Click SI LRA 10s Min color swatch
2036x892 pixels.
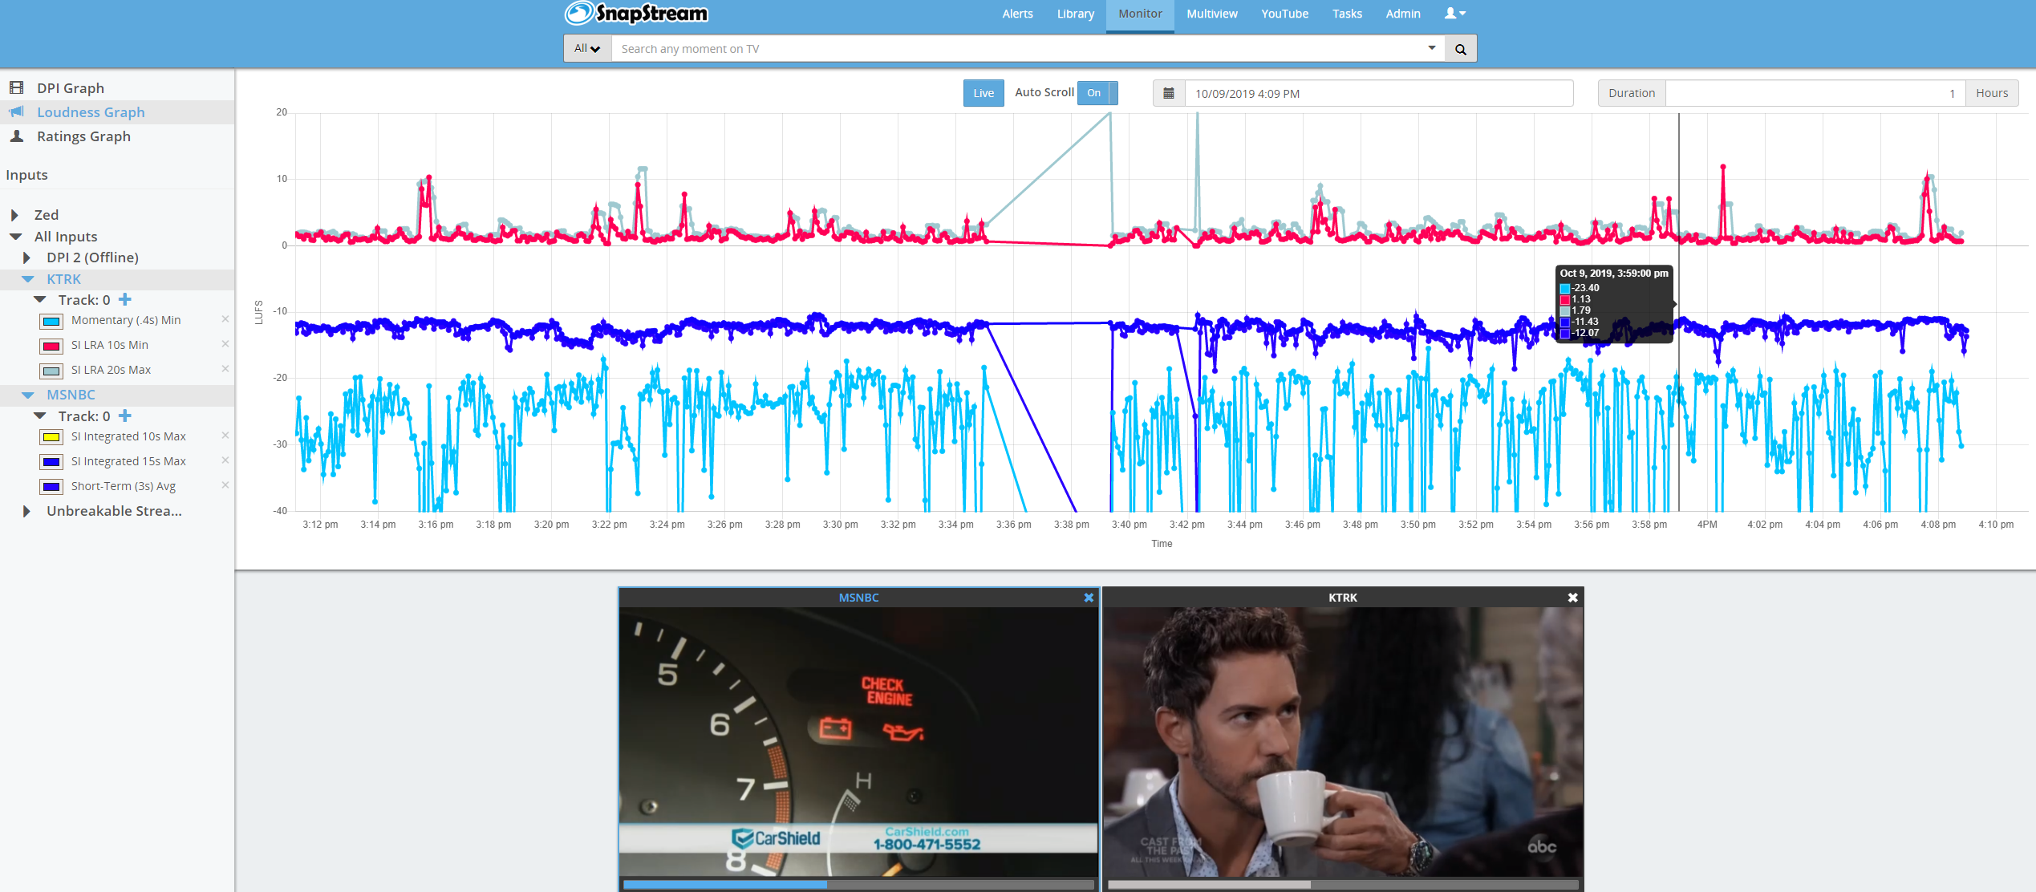pos(51,346)
